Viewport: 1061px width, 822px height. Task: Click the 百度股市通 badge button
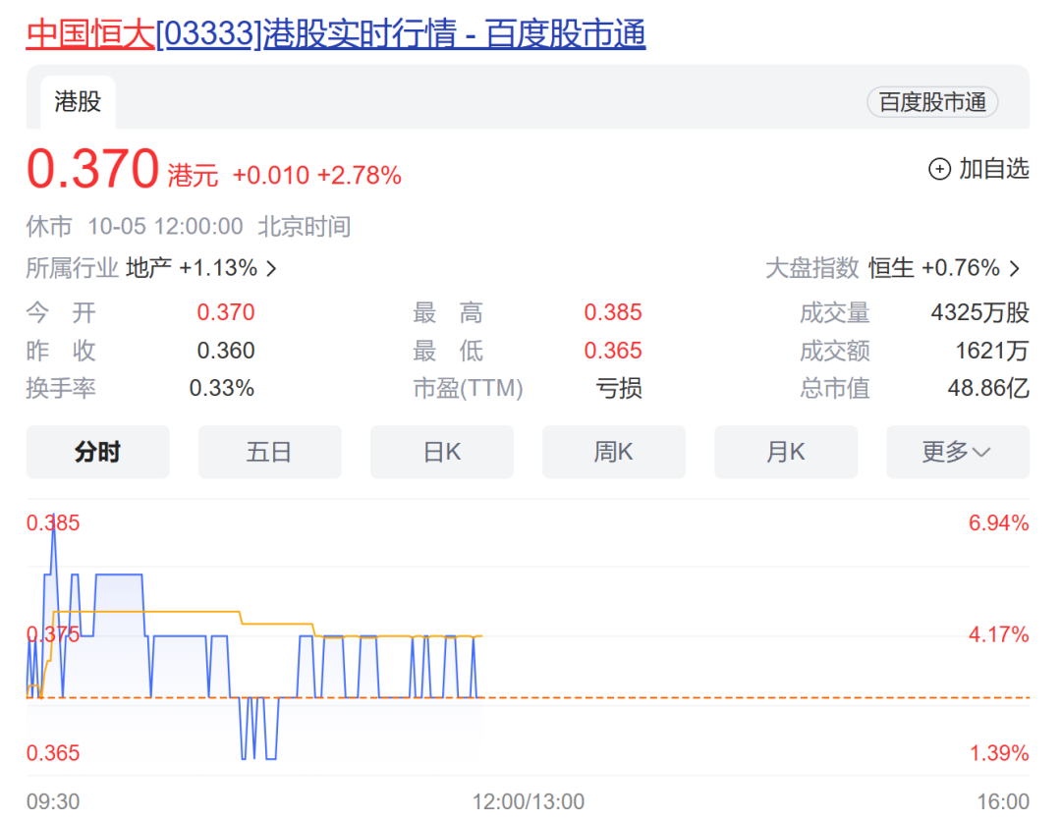[x=931, y=102]
